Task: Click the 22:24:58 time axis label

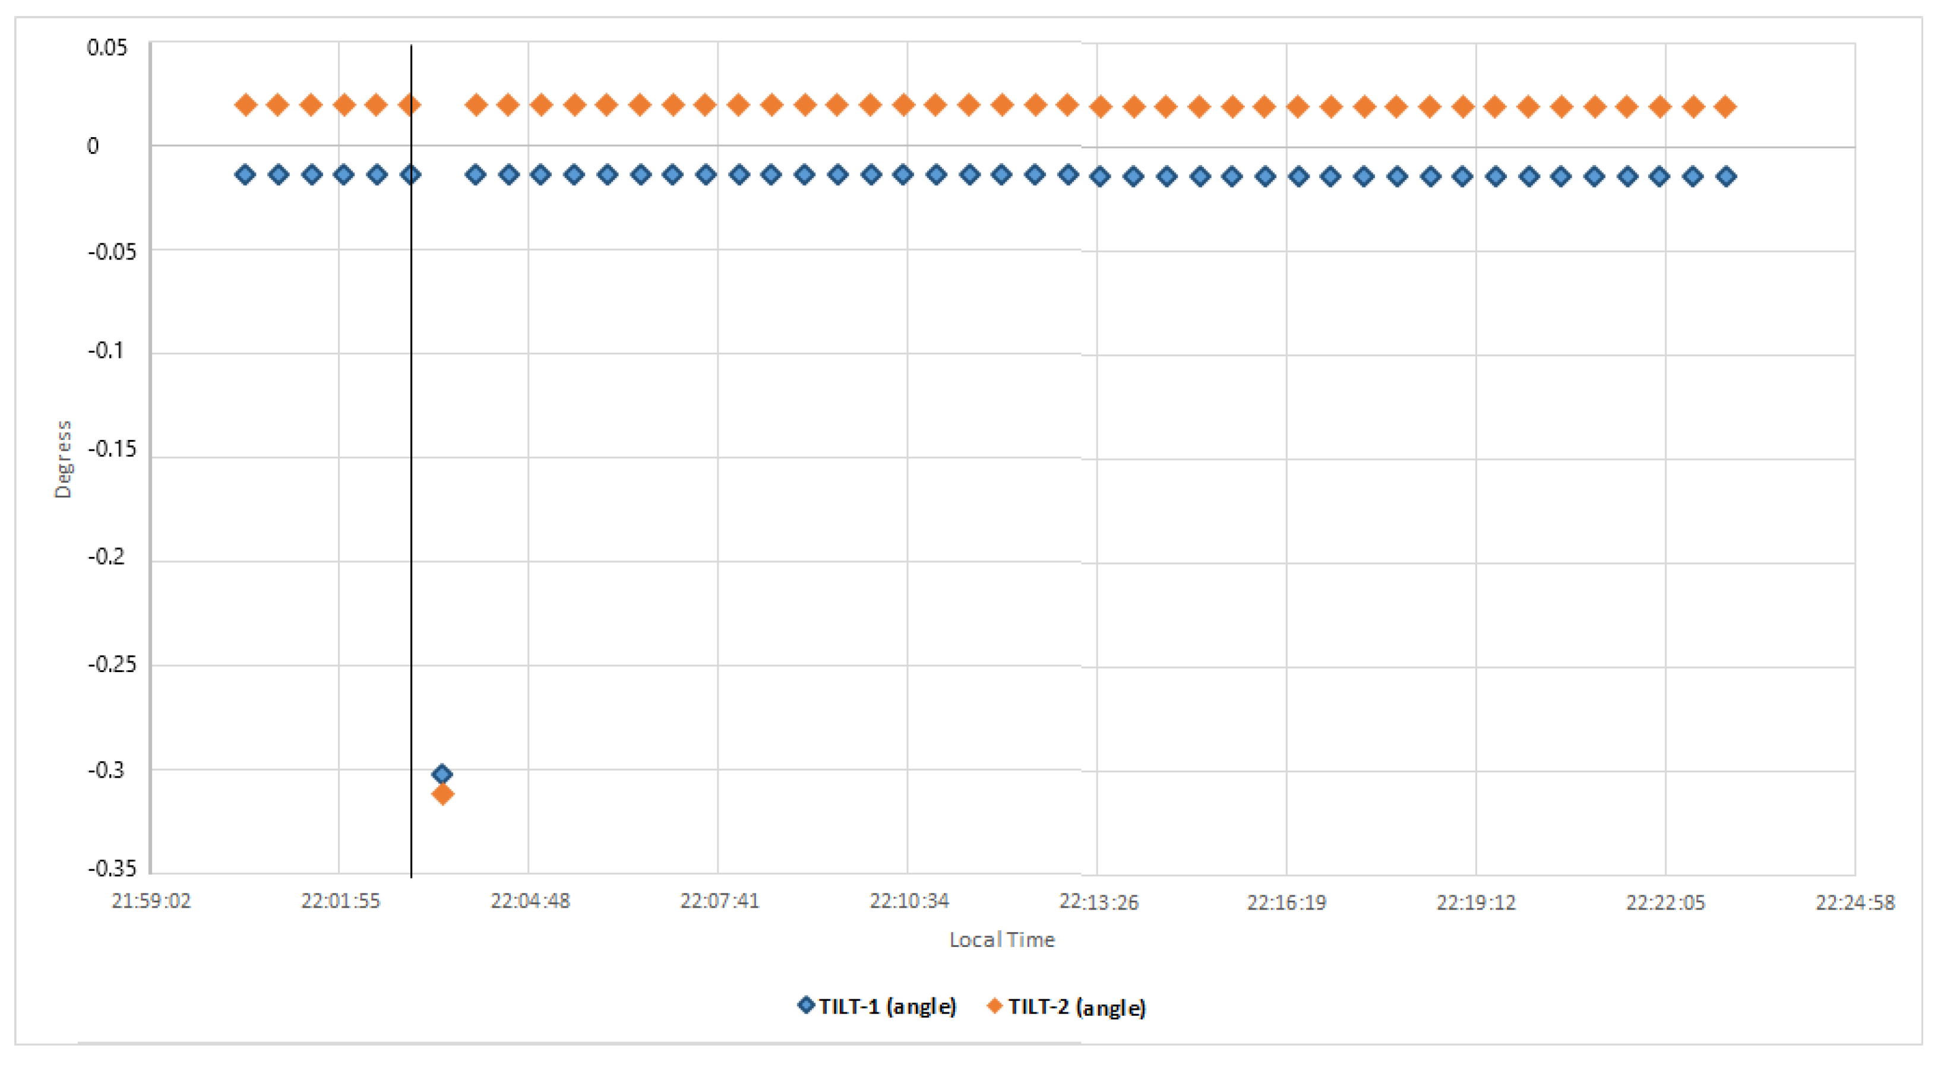Action: 1854,901
